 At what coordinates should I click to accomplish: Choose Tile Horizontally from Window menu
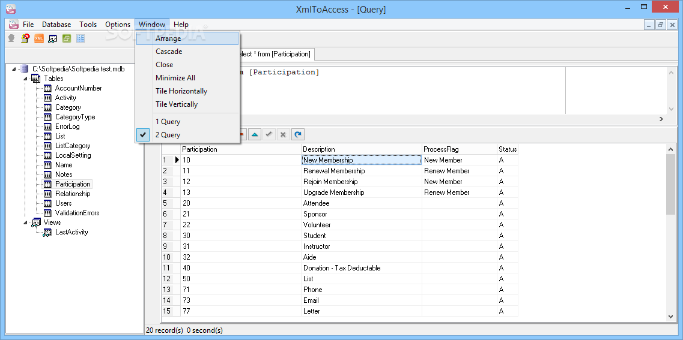(187, 91)
